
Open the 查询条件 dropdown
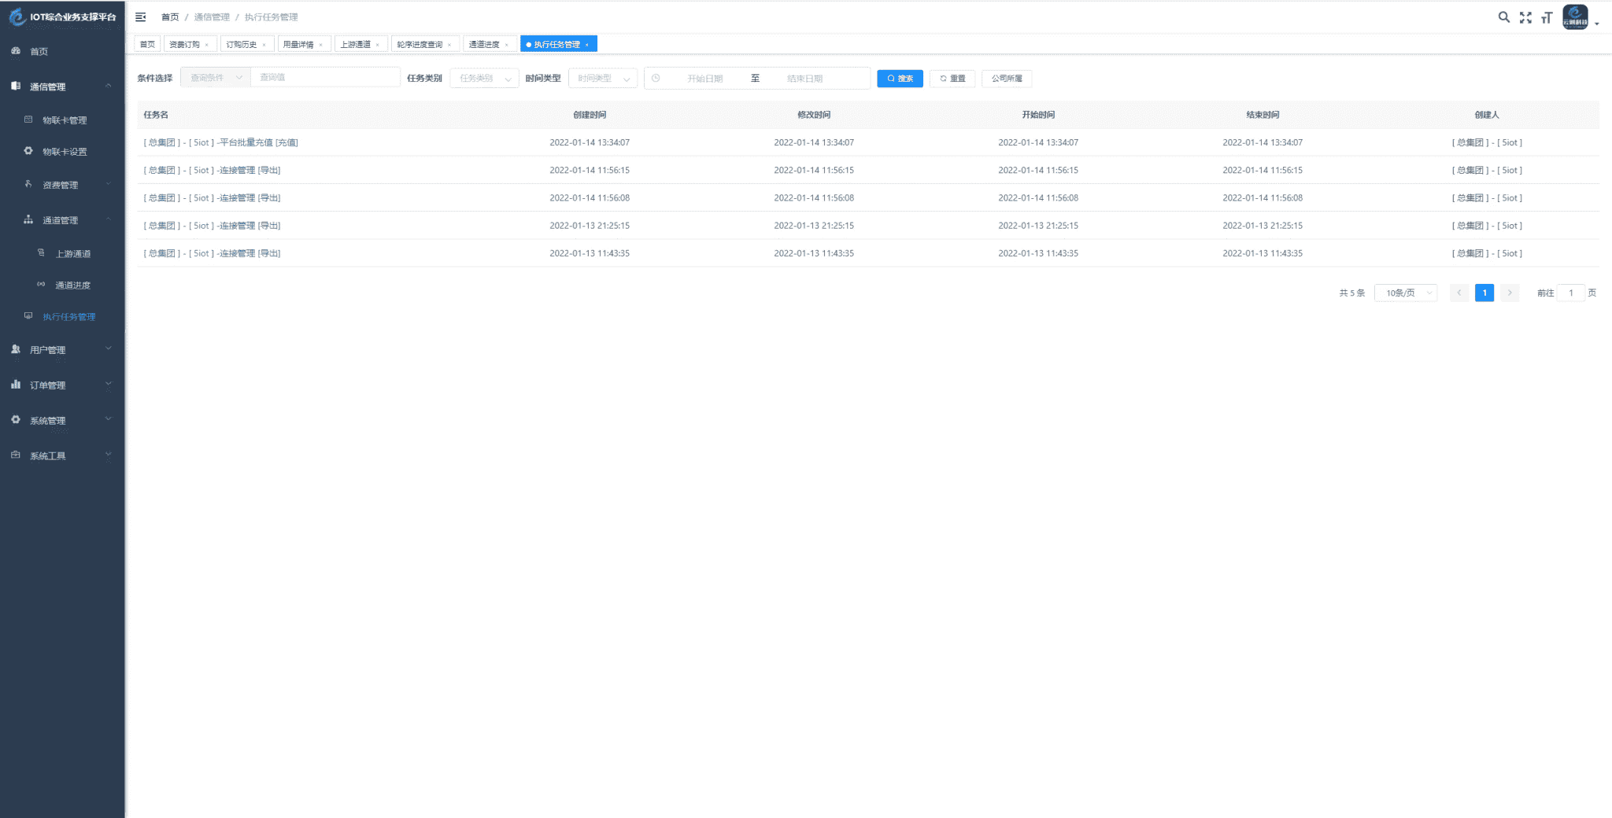pos(216,78)
